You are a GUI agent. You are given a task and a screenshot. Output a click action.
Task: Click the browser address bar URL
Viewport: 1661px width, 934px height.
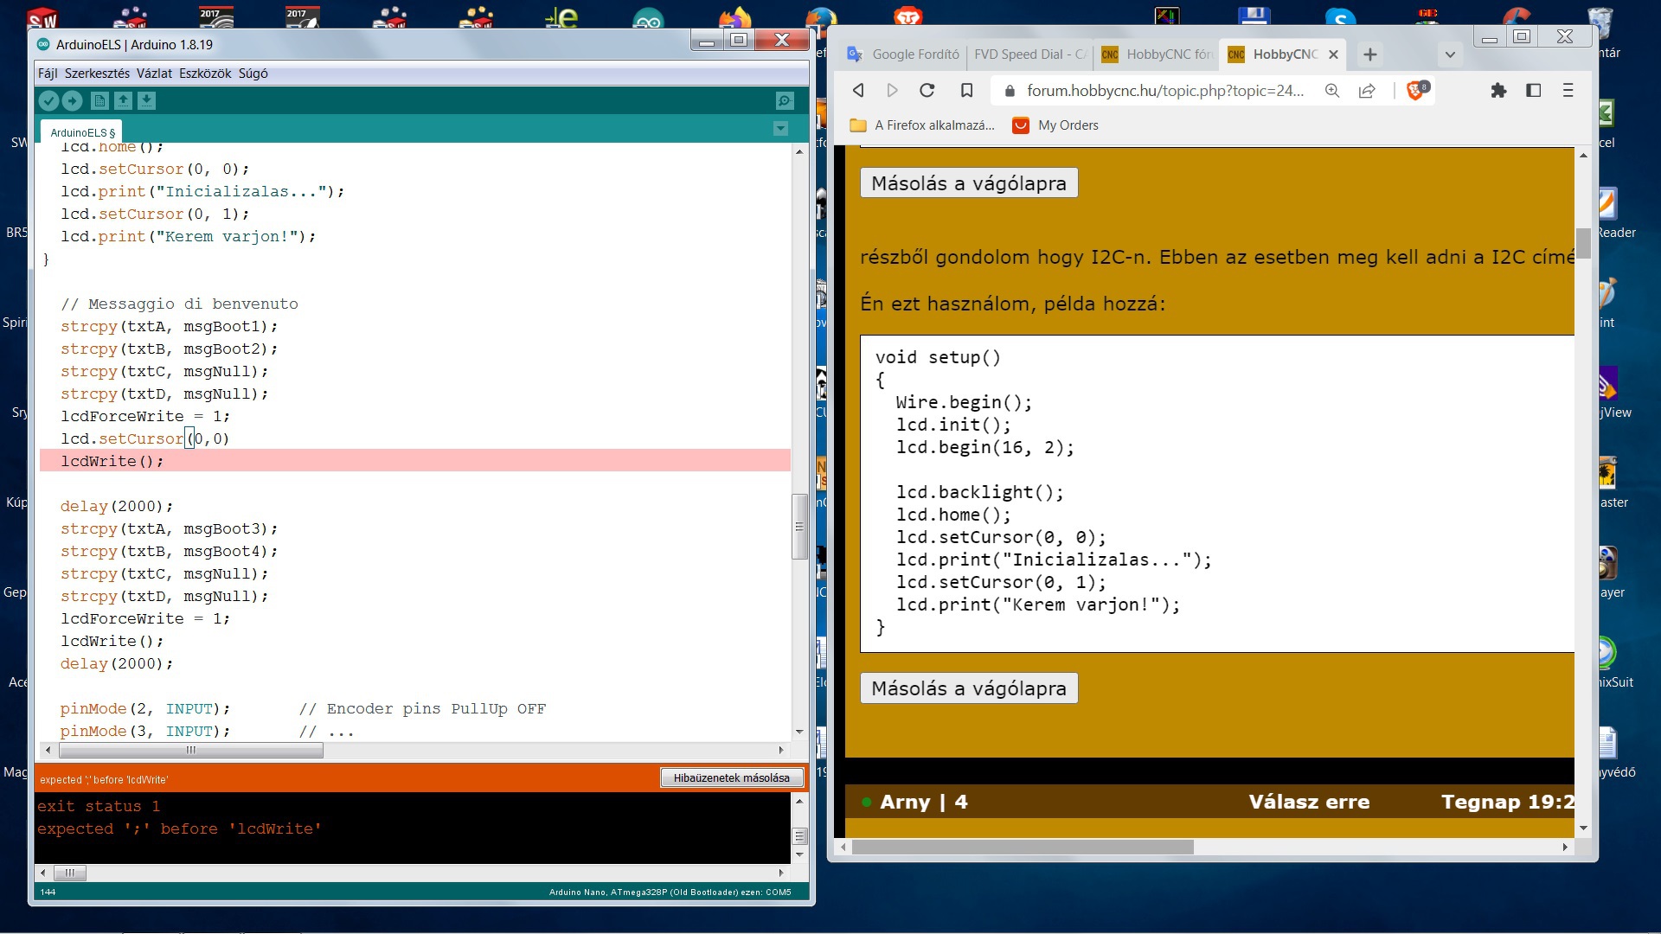point(1164,90)
